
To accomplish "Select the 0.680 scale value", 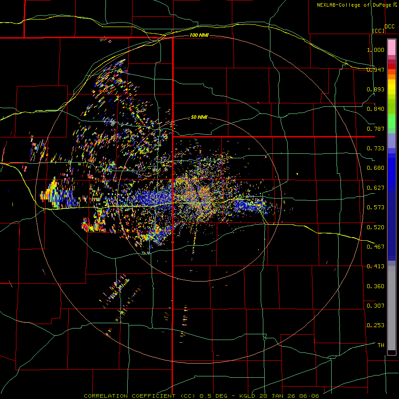I will [376, 168].
